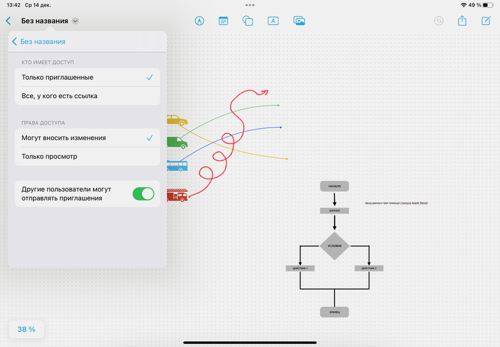Tap the undo arrow icon
The image size is (500, 347).
click(x=439, y=21)
